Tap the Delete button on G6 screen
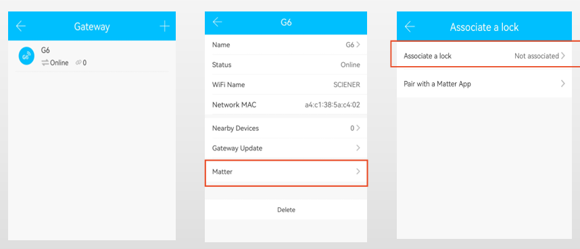 click(286, 210)
